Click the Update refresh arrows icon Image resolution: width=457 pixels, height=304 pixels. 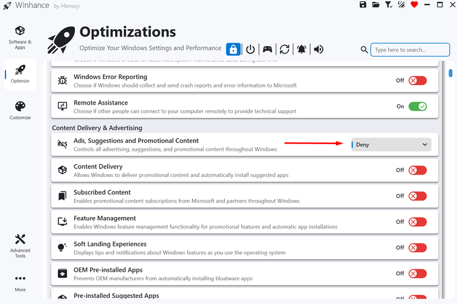284,49
